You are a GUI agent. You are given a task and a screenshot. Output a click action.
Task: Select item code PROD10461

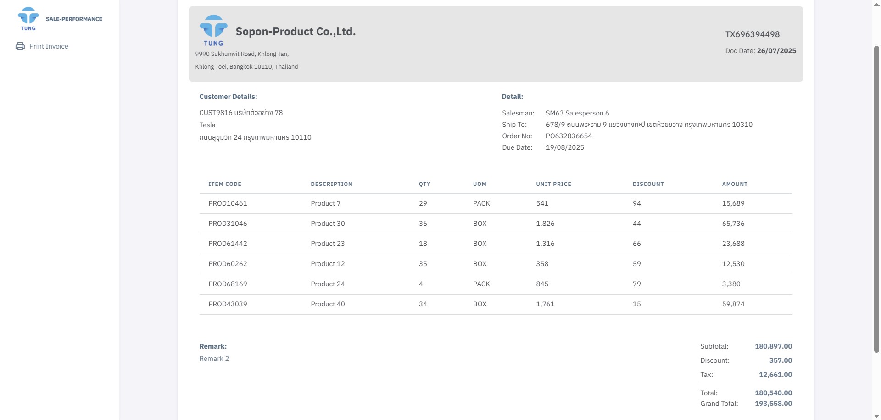(228, 203)
